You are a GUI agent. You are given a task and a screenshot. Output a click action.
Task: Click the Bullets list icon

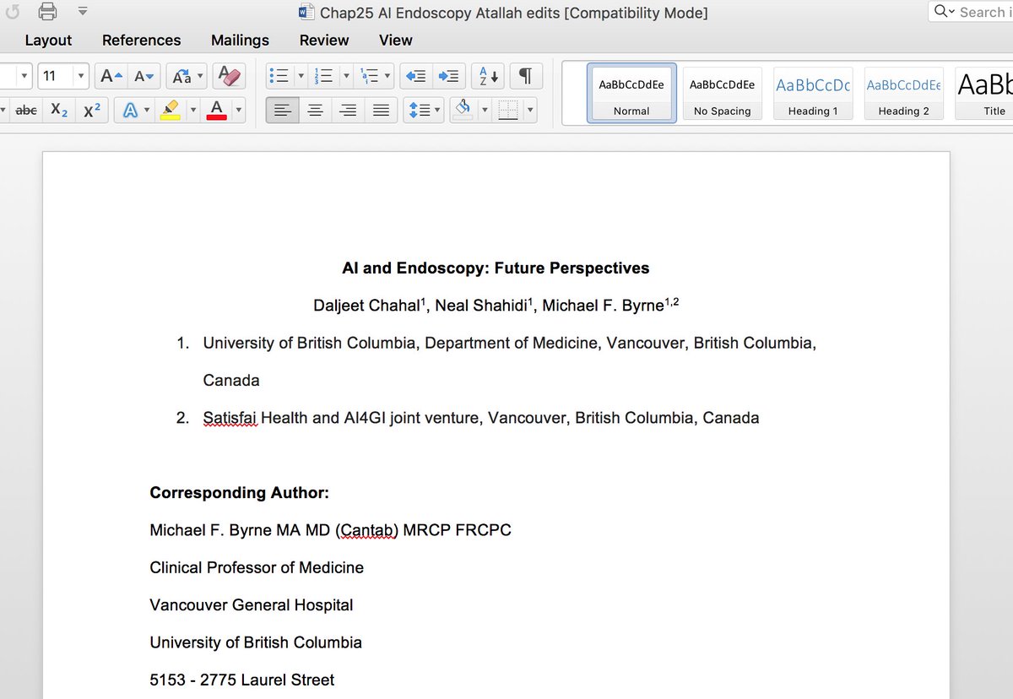(x=279, y=76)
